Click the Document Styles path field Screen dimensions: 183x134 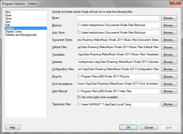tap(118, 40)
